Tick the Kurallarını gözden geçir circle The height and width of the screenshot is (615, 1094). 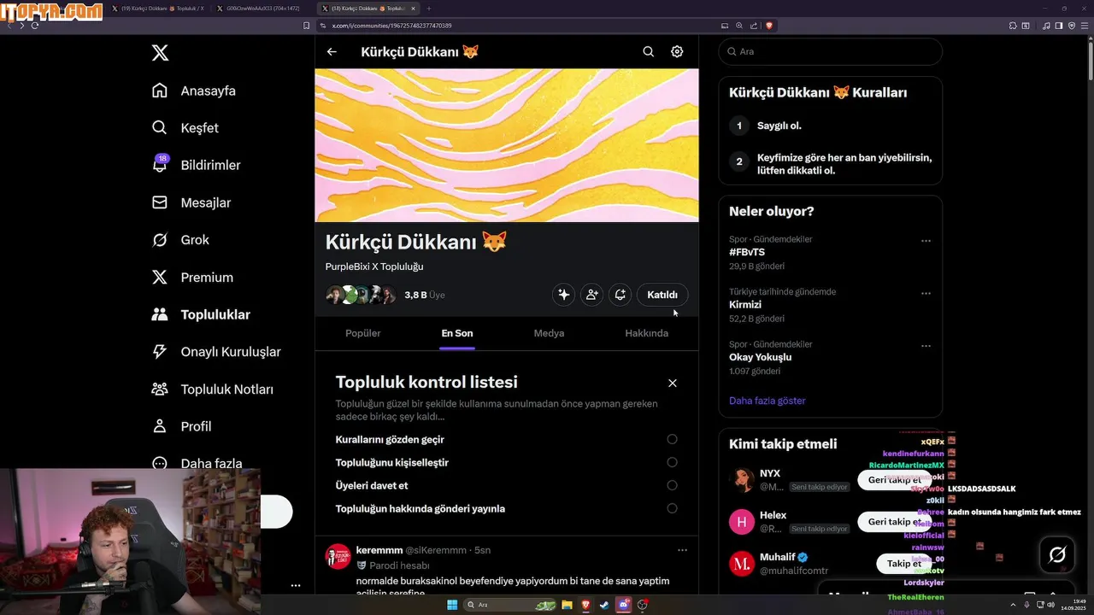672,439
